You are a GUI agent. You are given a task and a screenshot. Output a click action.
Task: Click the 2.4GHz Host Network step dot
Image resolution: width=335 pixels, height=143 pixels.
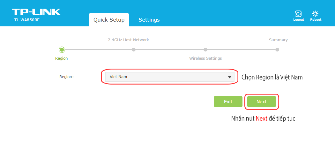134,50
